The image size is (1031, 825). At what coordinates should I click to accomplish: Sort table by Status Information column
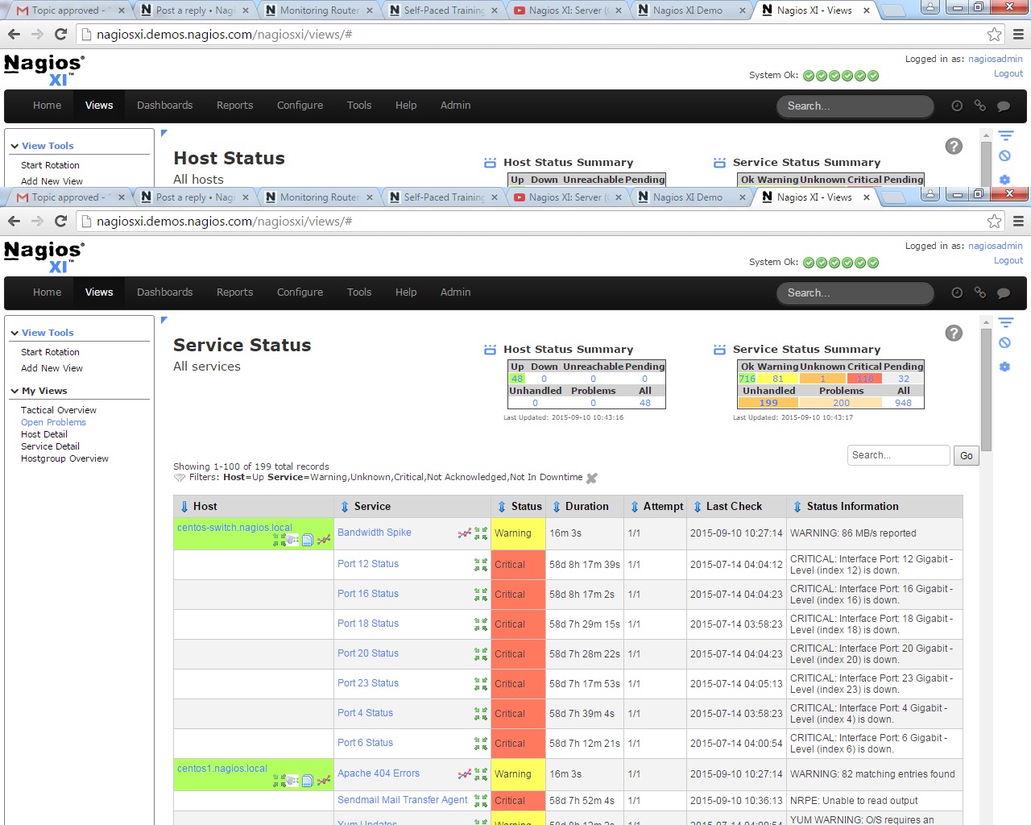852,507
